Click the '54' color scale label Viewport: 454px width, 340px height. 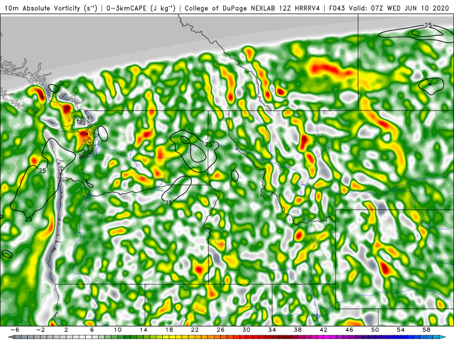tap(401, 330)
